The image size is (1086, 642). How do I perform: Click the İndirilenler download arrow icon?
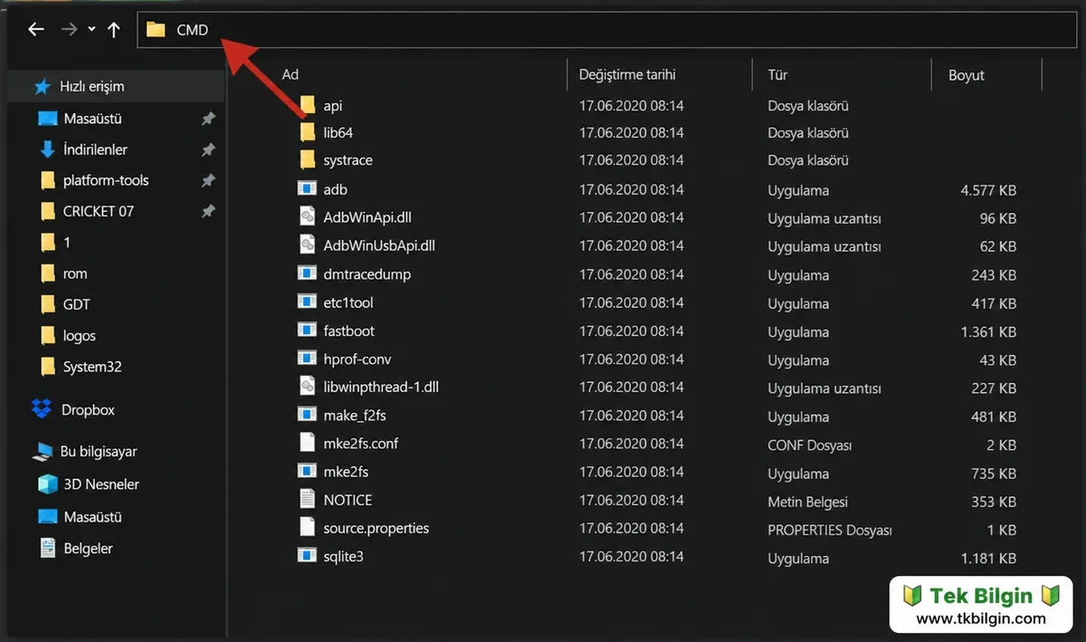(48, 149)
